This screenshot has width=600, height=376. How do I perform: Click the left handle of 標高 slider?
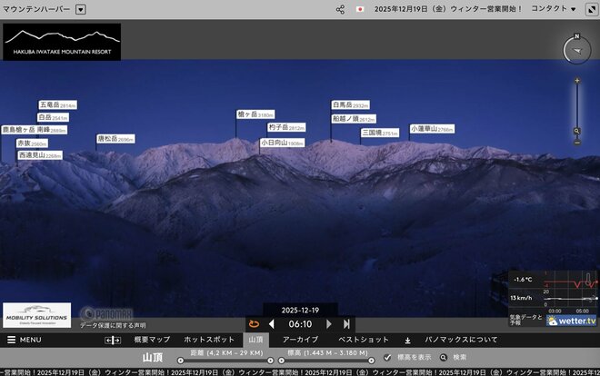(x=281, y=361)
